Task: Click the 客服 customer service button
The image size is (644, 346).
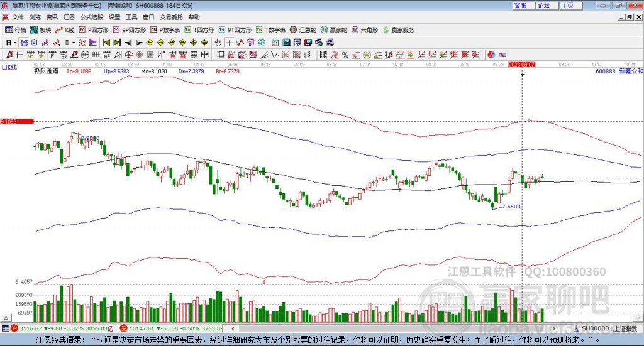Action: pyautogui.click(x=523, y=5)
